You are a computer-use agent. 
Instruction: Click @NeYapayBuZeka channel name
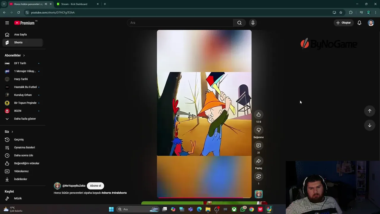74,186
